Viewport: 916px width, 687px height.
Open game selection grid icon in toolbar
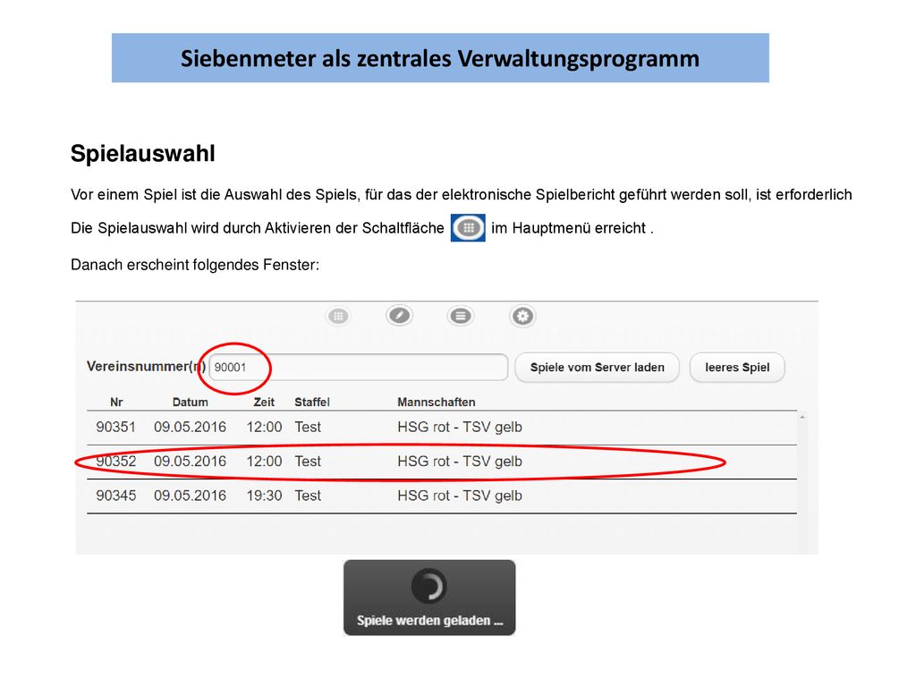(x=338, y=316)
